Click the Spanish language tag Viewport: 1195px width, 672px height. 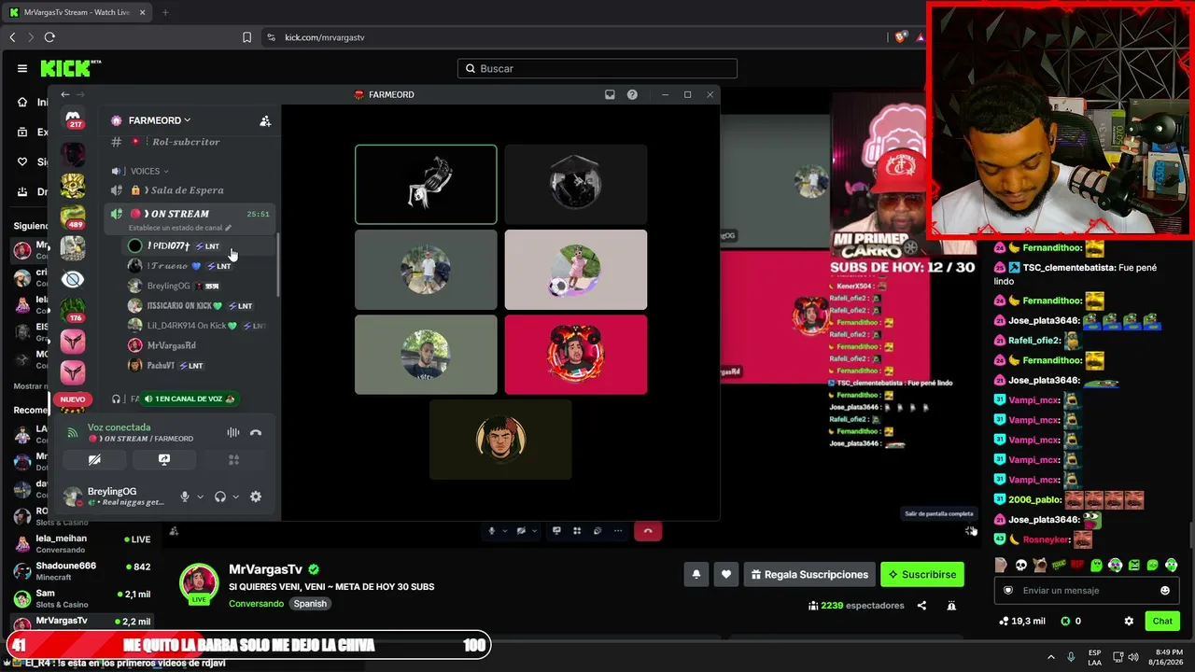pos(310,604)
